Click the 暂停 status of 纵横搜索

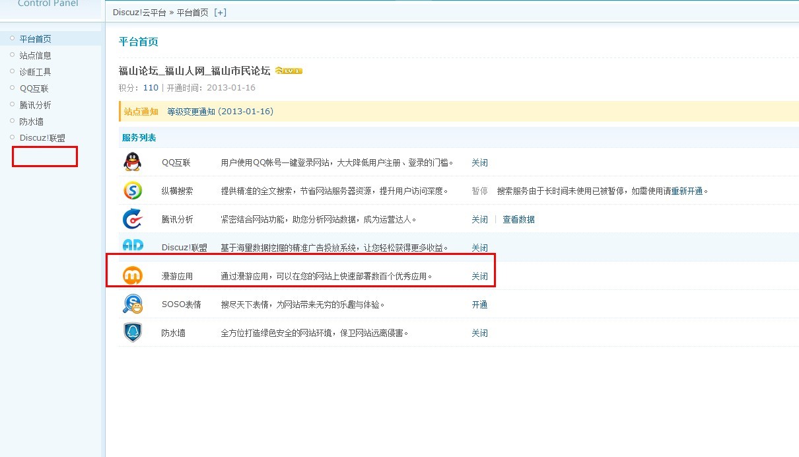(x=479, y=191)
